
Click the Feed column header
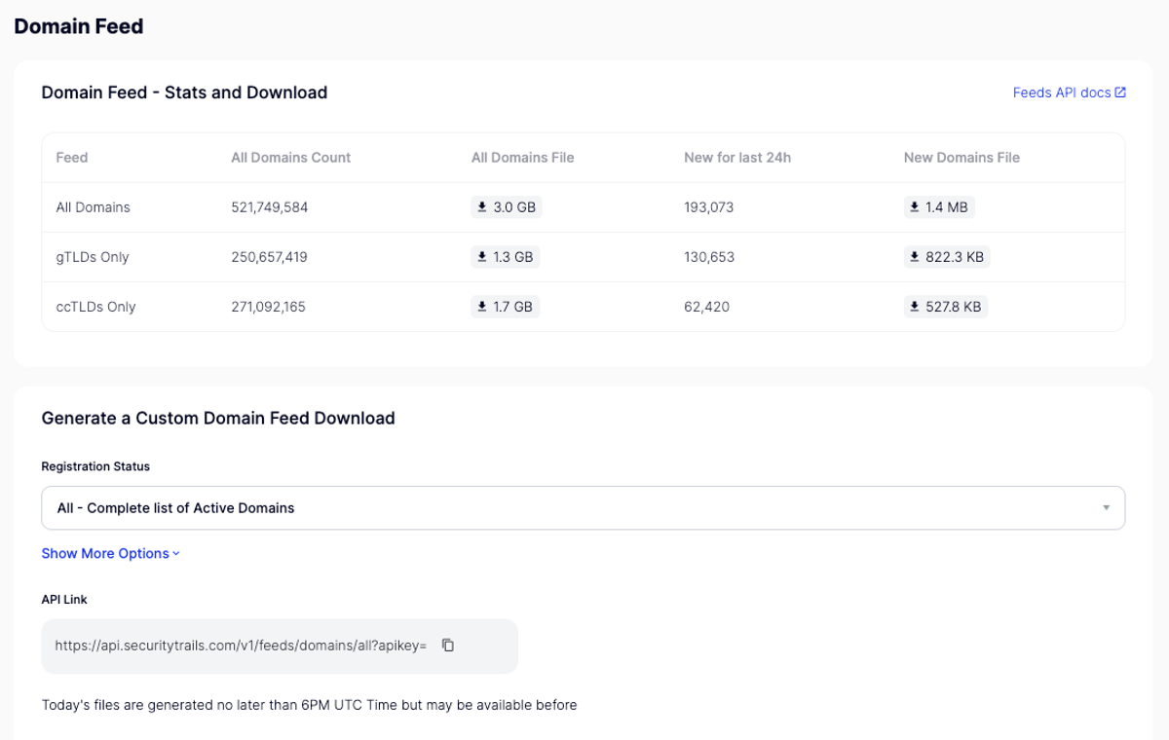click(x=72, y=158)
